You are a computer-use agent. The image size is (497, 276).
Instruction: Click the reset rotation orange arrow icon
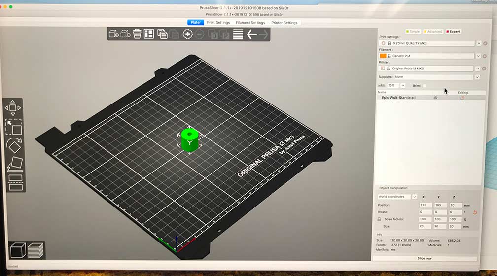(475, 212)
